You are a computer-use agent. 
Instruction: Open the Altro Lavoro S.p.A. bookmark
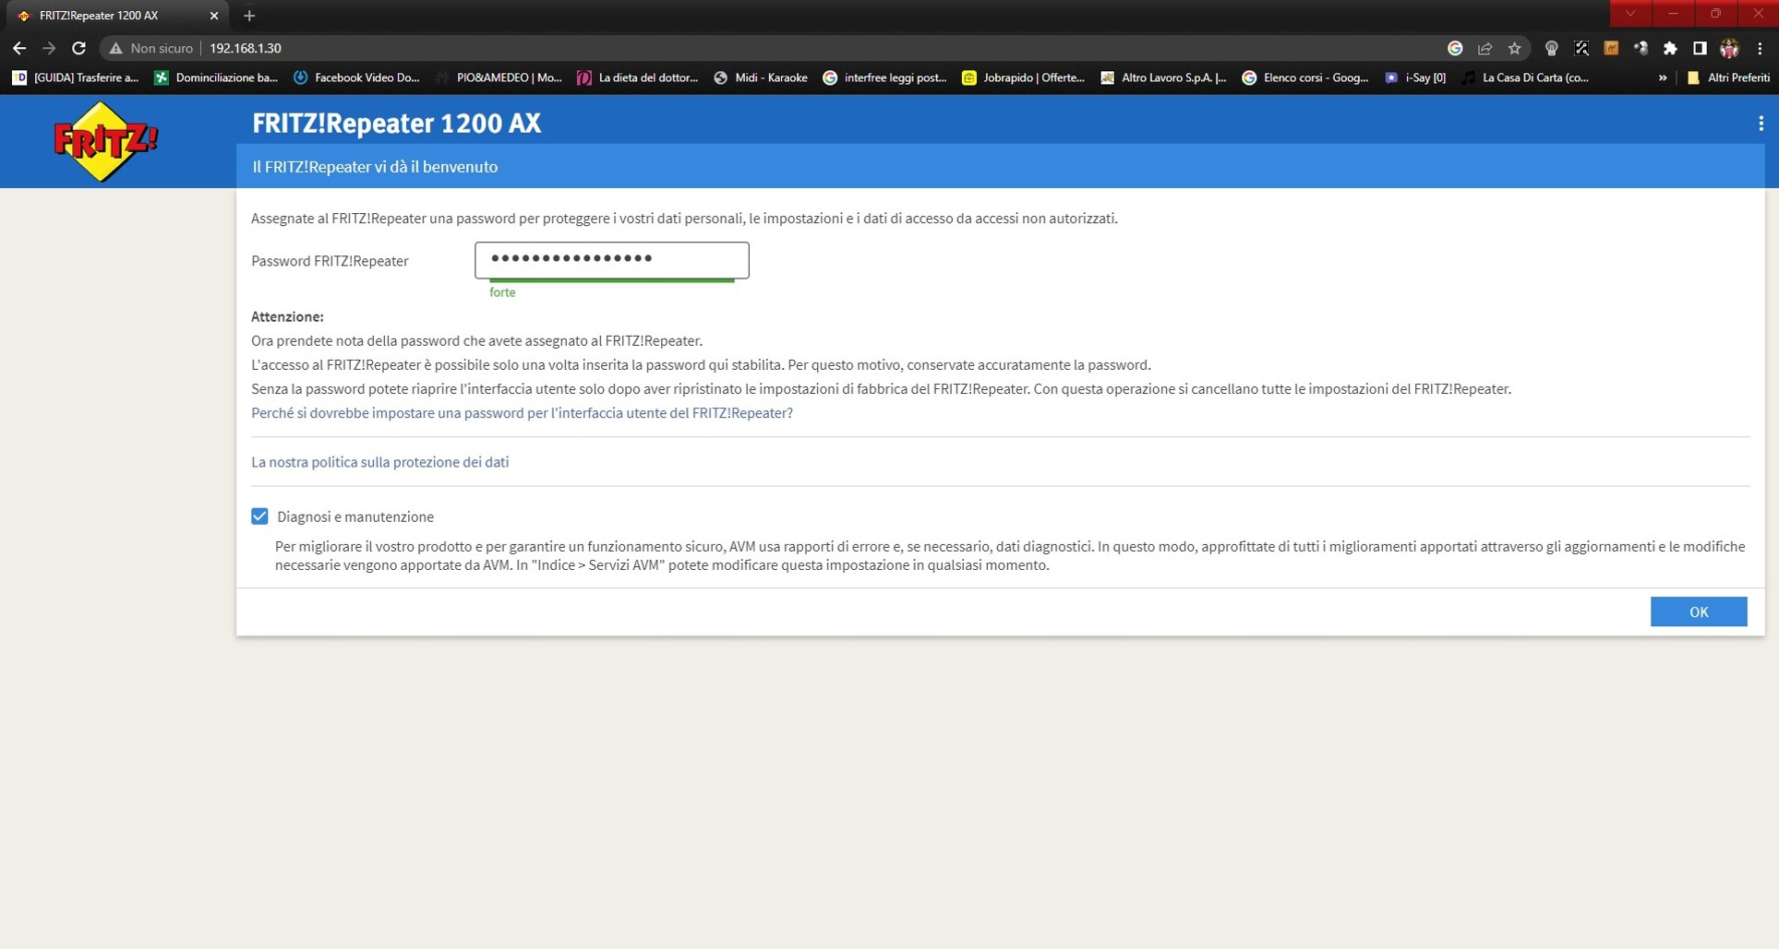[x=1163, y=77]
